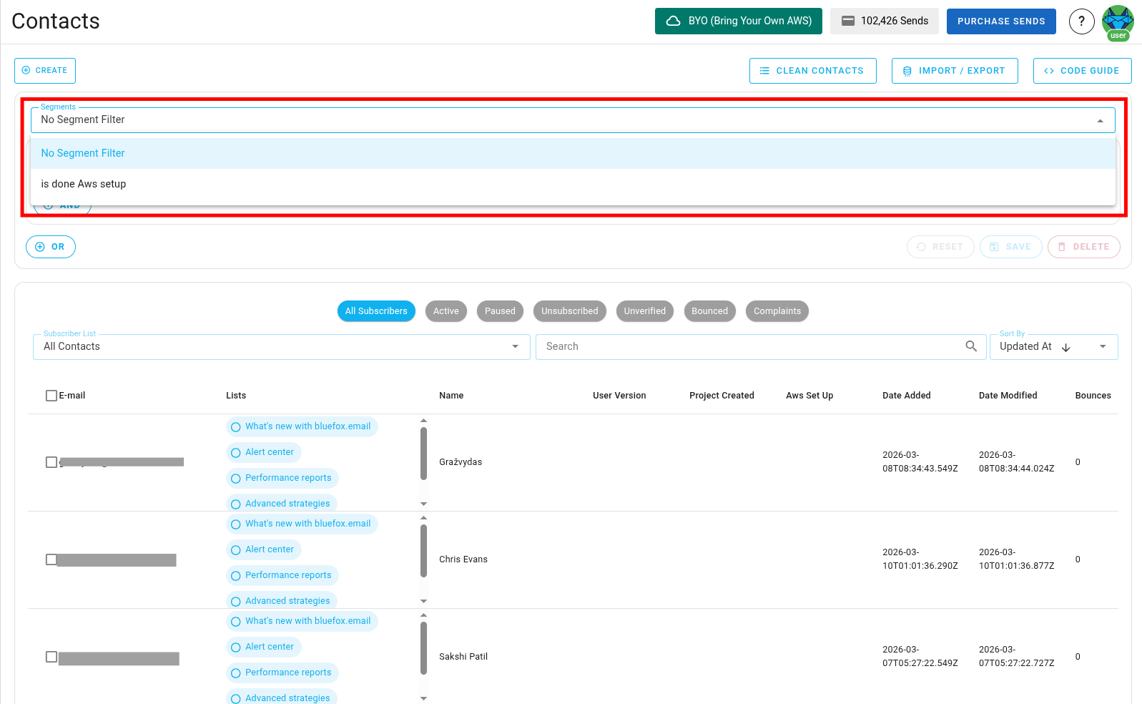Screen dimensions: 1142x704
Task: Click the RESET button
Action: click(x=940, y=247)
